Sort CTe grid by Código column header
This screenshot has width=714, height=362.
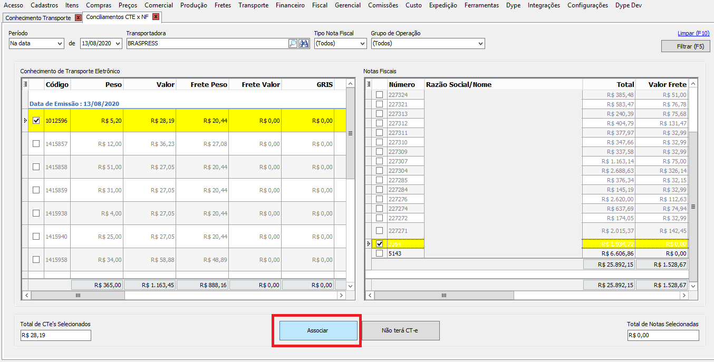click(57, 84)
